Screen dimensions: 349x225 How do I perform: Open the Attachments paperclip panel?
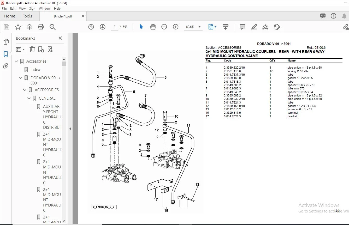coord(6,66)
